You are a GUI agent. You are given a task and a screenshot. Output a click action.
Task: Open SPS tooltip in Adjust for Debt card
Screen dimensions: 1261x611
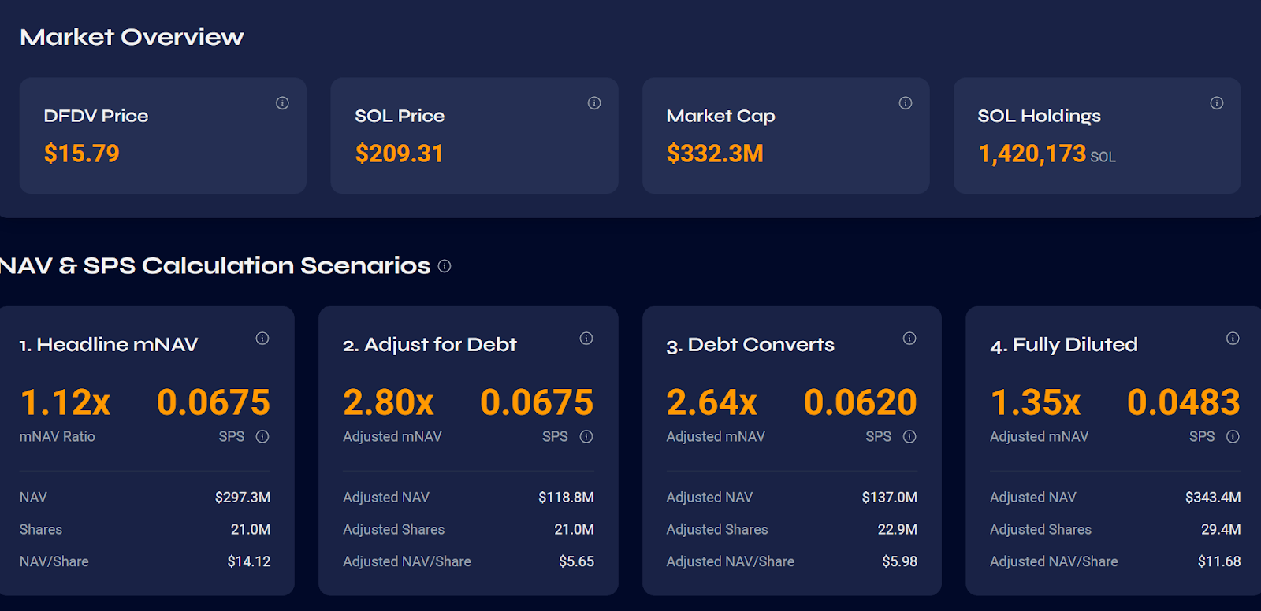coord(586,436)
